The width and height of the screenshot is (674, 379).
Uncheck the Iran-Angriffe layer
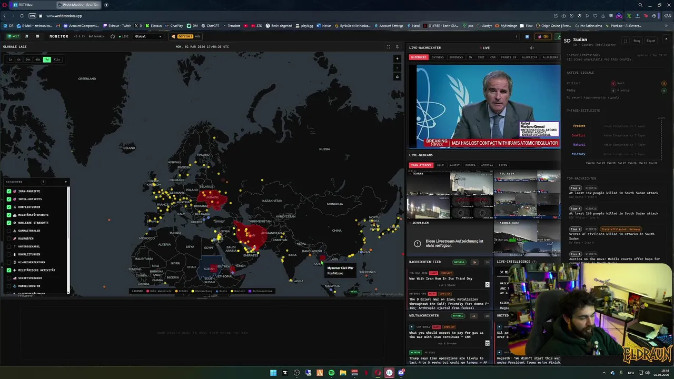pos(9,191)
